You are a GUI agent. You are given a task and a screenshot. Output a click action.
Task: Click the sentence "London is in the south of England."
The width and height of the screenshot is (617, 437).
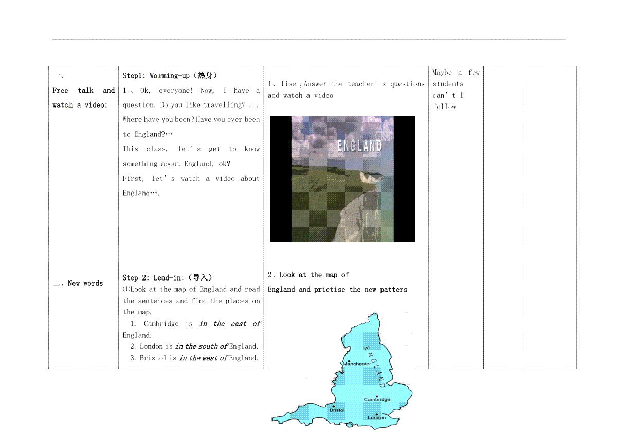[x=194, y=346]
